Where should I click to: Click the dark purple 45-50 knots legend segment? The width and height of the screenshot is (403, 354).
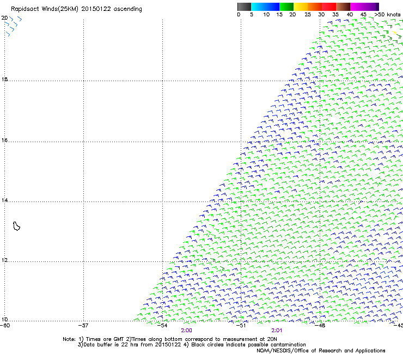pos(371,7)
